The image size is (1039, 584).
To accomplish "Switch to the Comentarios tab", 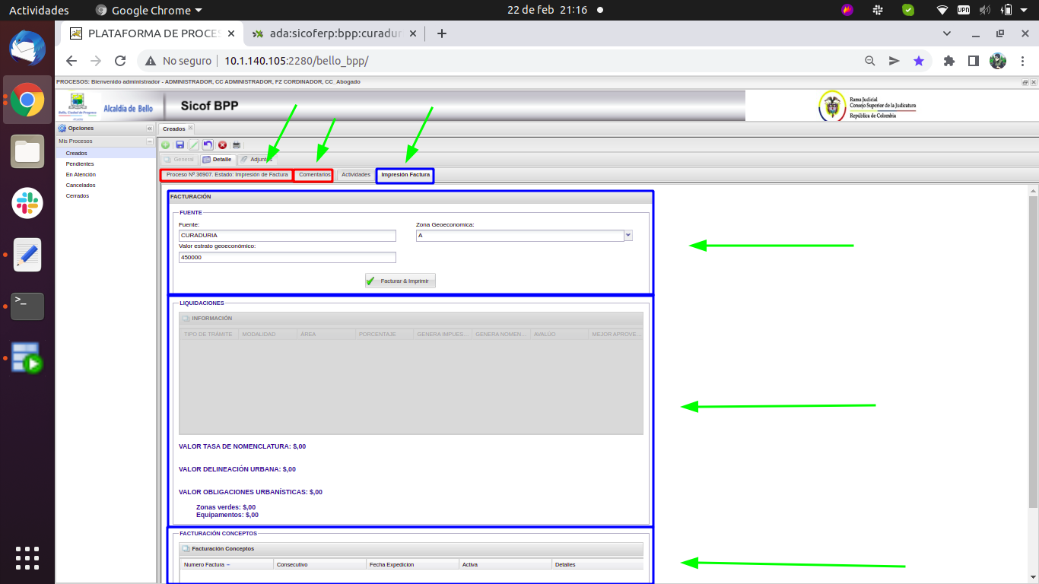I will (x=314, y=175).
